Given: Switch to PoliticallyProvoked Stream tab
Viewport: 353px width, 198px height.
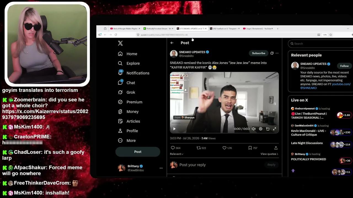Looking at the screenshot, I should pos(159,29).
